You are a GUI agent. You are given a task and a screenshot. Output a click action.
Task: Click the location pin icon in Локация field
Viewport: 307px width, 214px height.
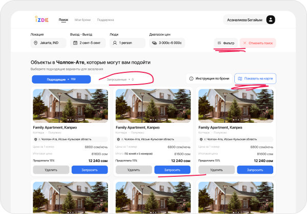pos(35,43)
